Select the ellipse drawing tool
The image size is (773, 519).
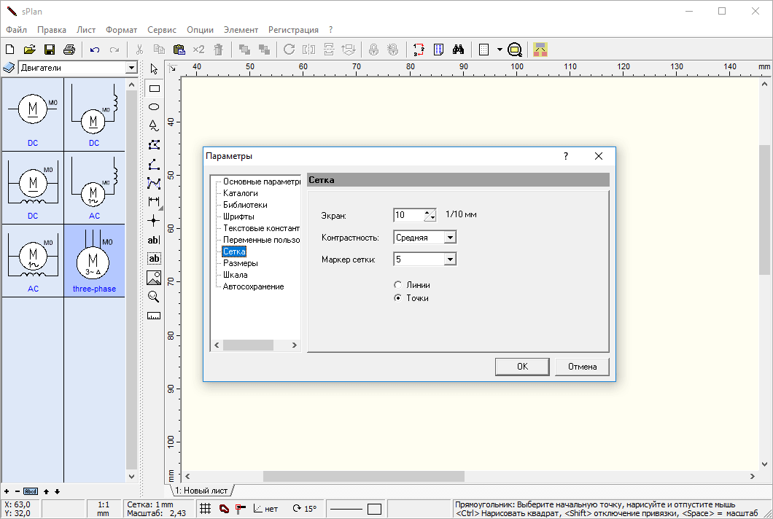[154, 106]
